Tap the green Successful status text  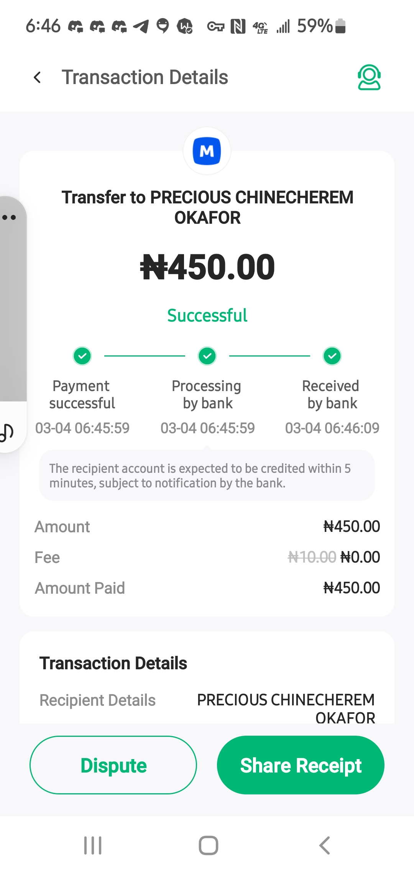click(207, 315)
